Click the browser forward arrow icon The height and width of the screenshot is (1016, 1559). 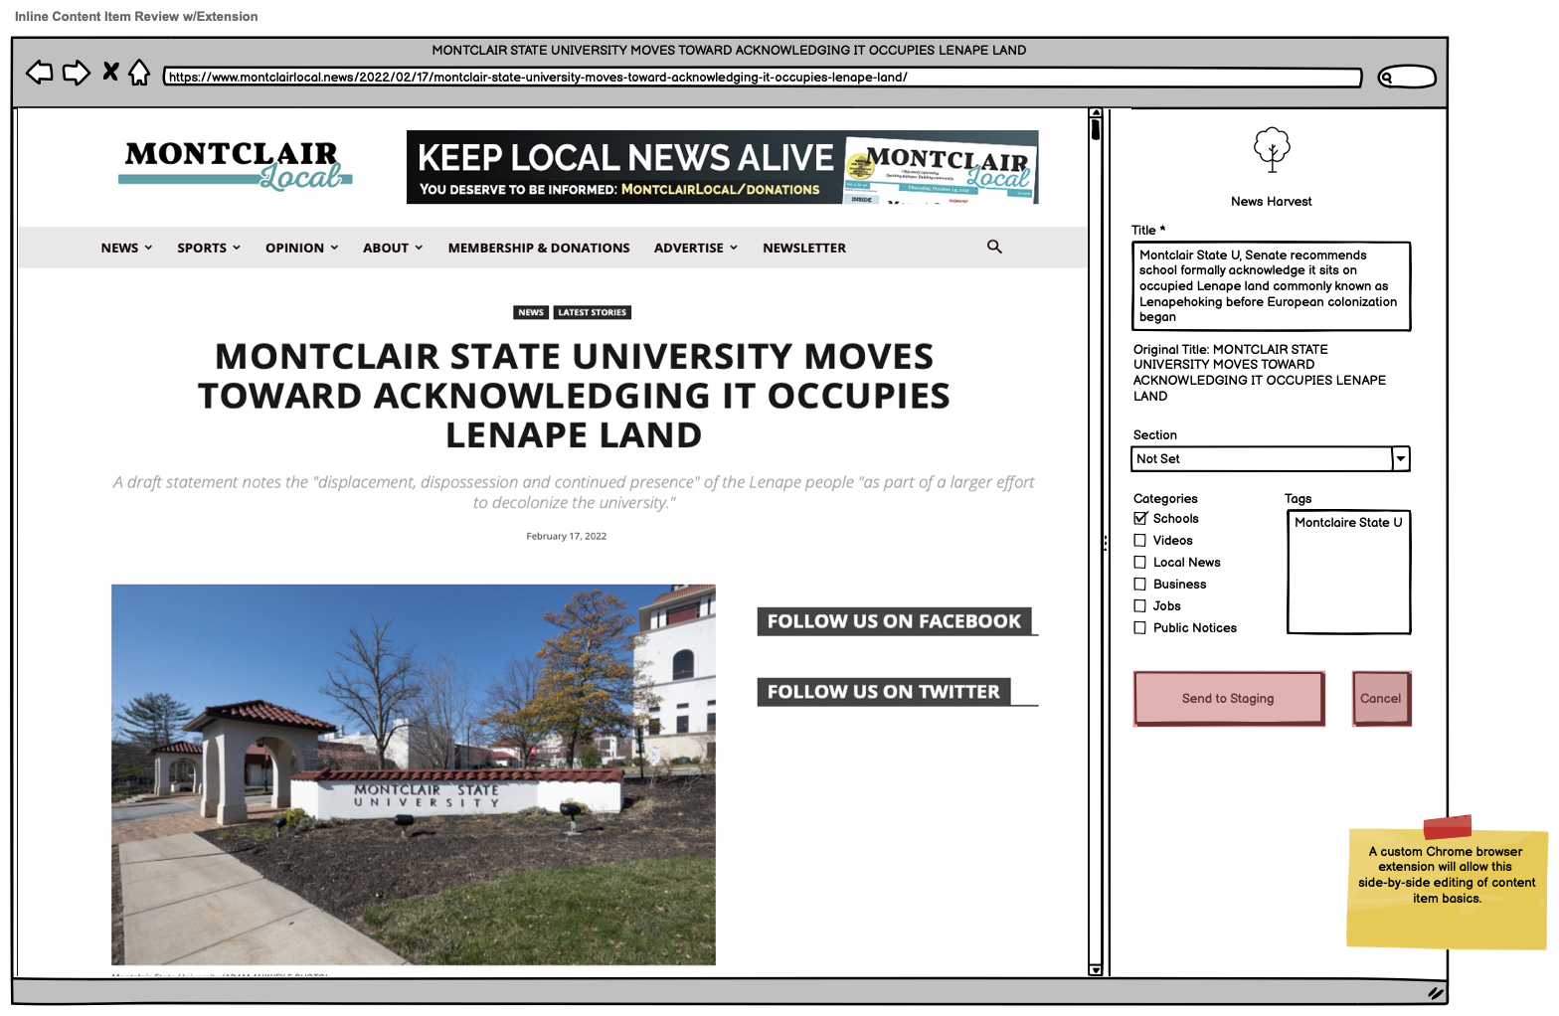coord(77,73)
